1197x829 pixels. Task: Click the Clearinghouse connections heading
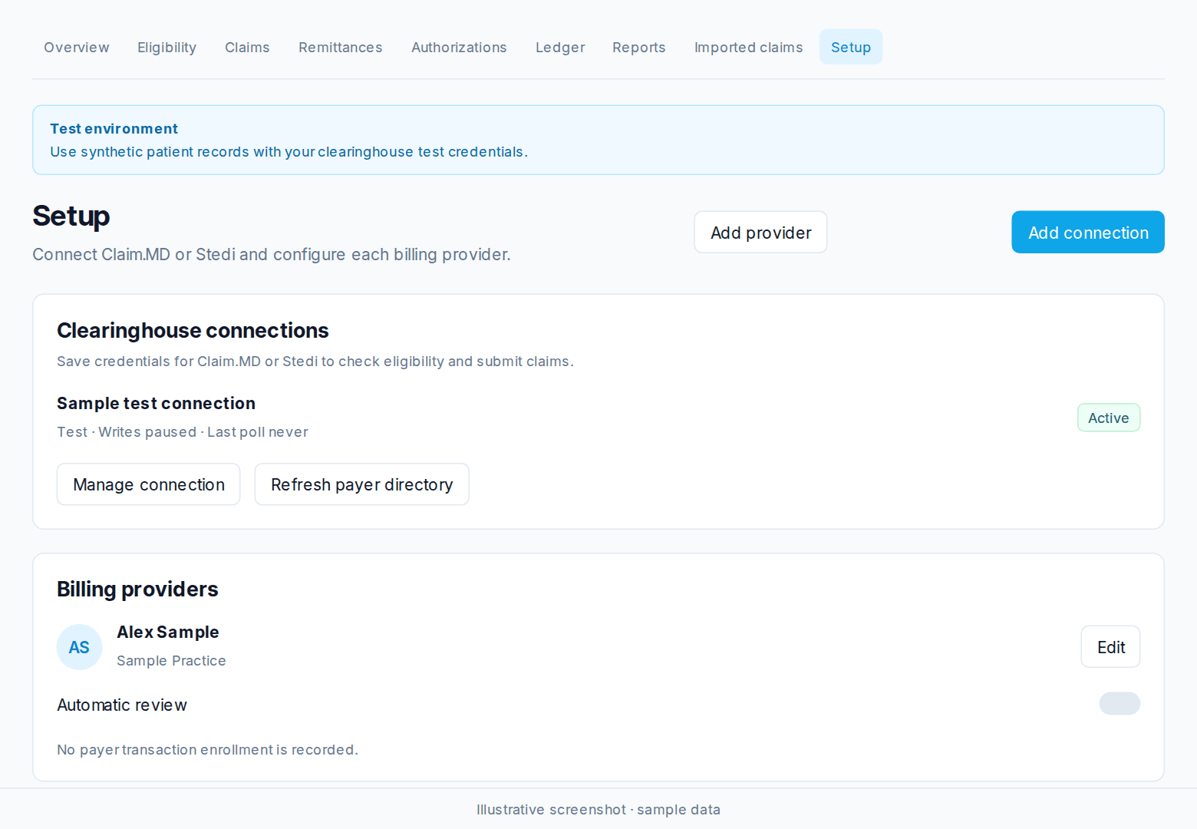193,331
